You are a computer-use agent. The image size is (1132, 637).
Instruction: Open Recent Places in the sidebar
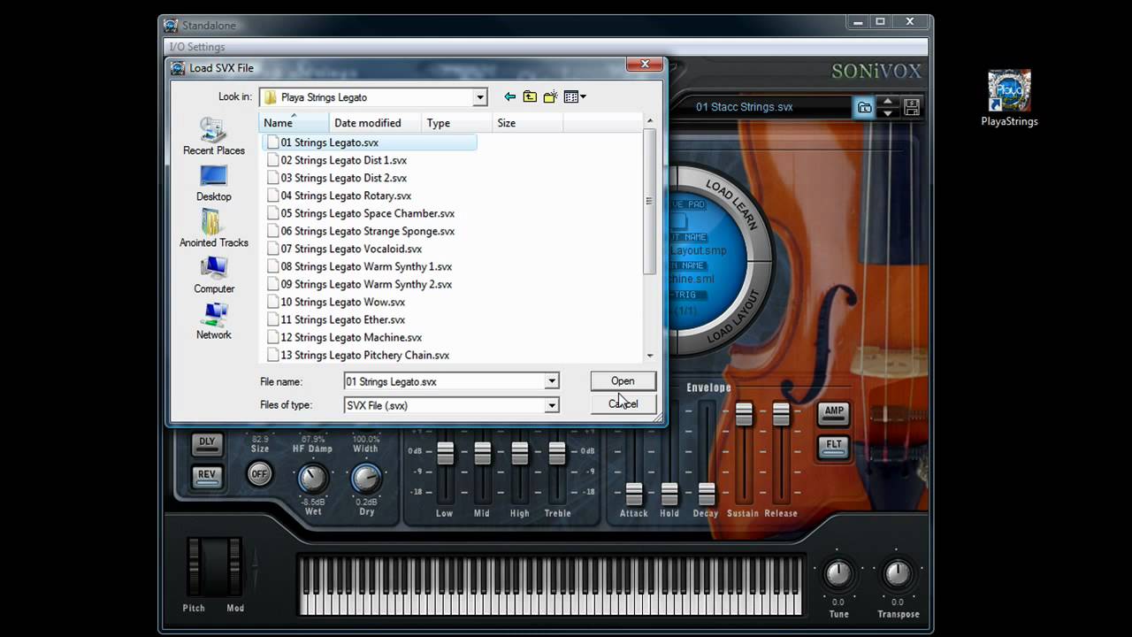[x=213, y=136]
